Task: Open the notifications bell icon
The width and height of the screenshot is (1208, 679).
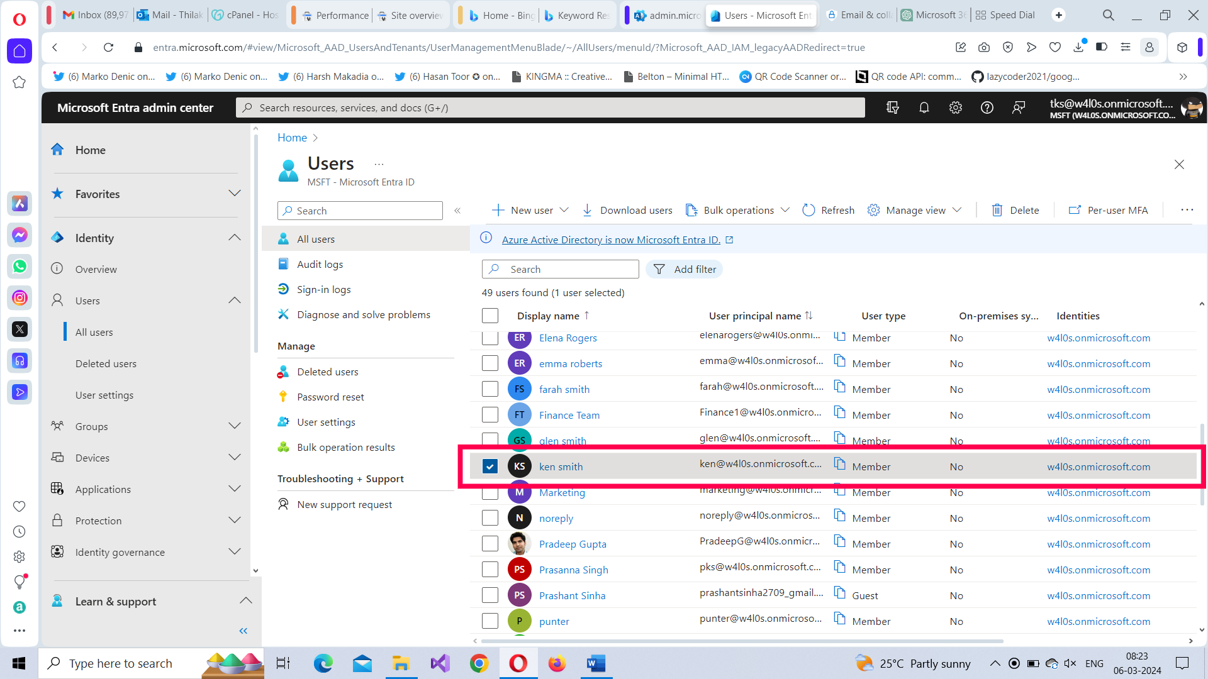Action: 924,108
